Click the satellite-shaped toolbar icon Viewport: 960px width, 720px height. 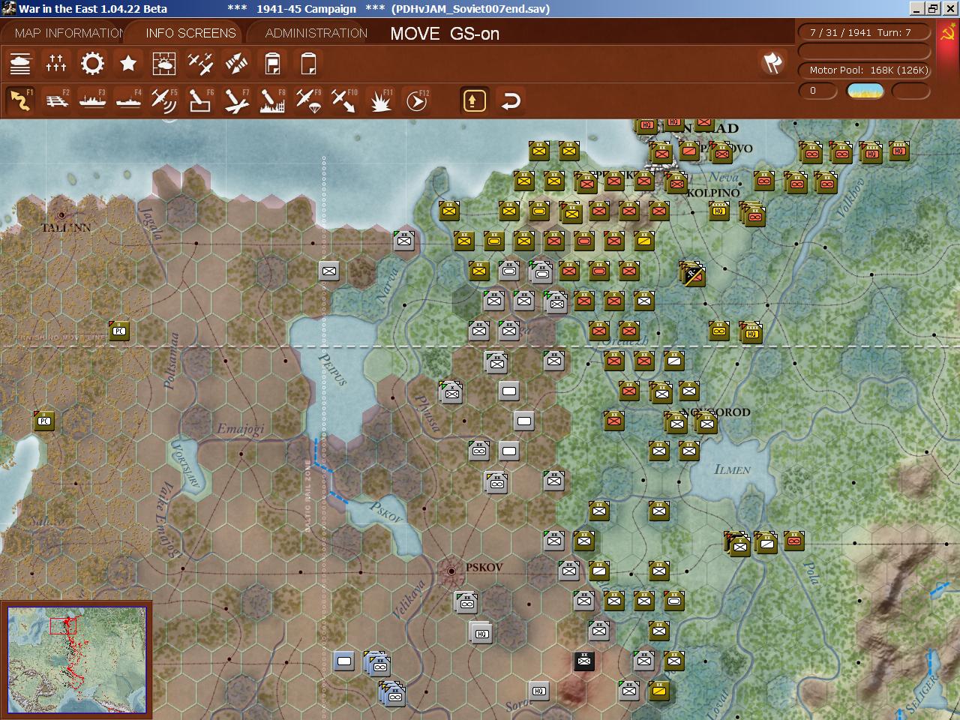(236, 64)
